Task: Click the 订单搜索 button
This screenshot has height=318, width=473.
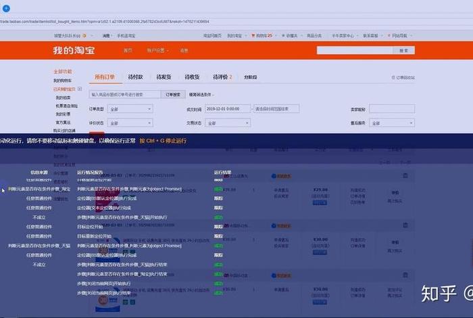Action: 173,95
